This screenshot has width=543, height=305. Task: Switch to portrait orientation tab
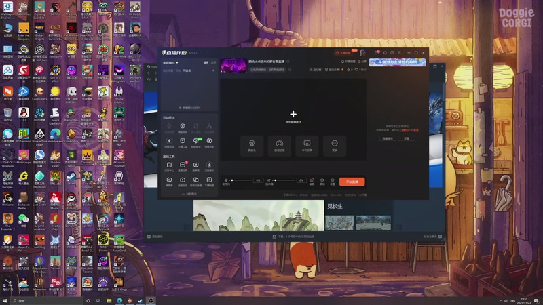(x=213, y=62)
